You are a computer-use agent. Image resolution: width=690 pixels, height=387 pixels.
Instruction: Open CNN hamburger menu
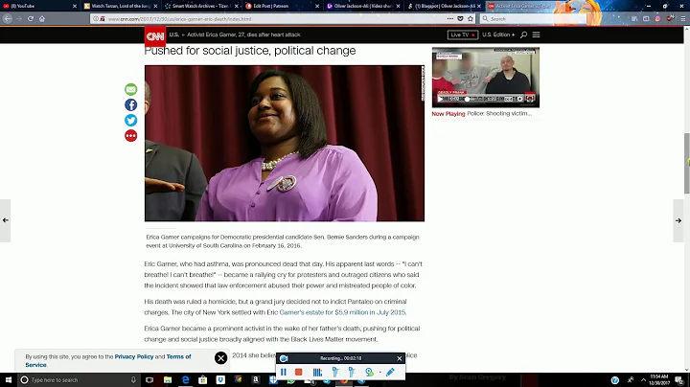[536, 34]
